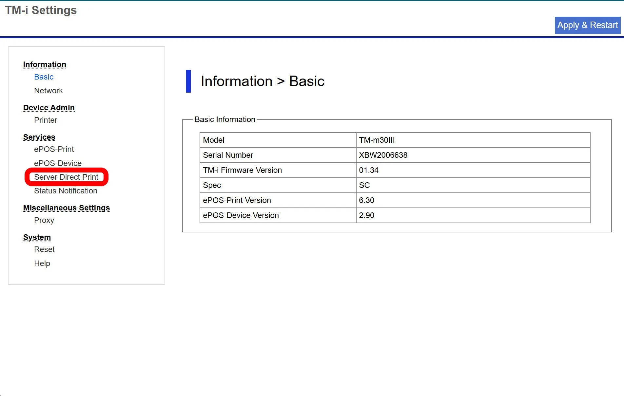This screenshot has height=396, width=624.
Task: Click the ePOS-Device Version label
Action: (x=278, y=215)
